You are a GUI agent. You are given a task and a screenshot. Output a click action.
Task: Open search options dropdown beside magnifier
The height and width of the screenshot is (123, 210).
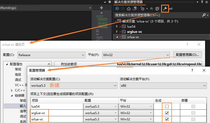pyautogui.click(x=208, y=15)
